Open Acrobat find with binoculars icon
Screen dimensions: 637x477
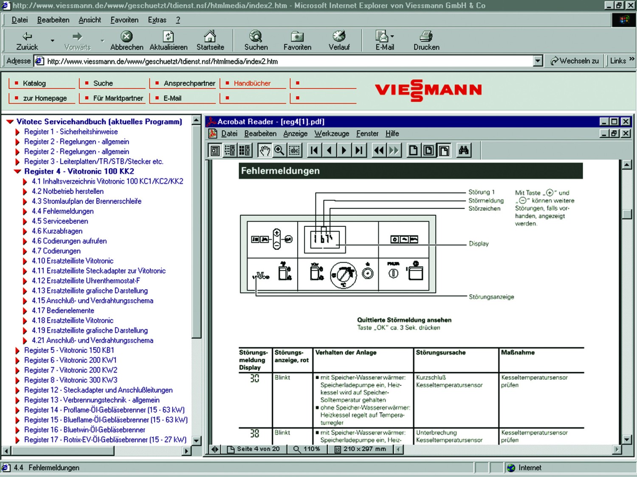coord(464,151)
